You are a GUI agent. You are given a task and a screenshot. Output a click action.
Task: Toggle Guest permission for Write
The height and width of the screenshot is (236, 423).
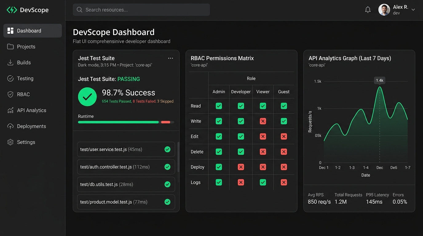(x=284, y=121)
